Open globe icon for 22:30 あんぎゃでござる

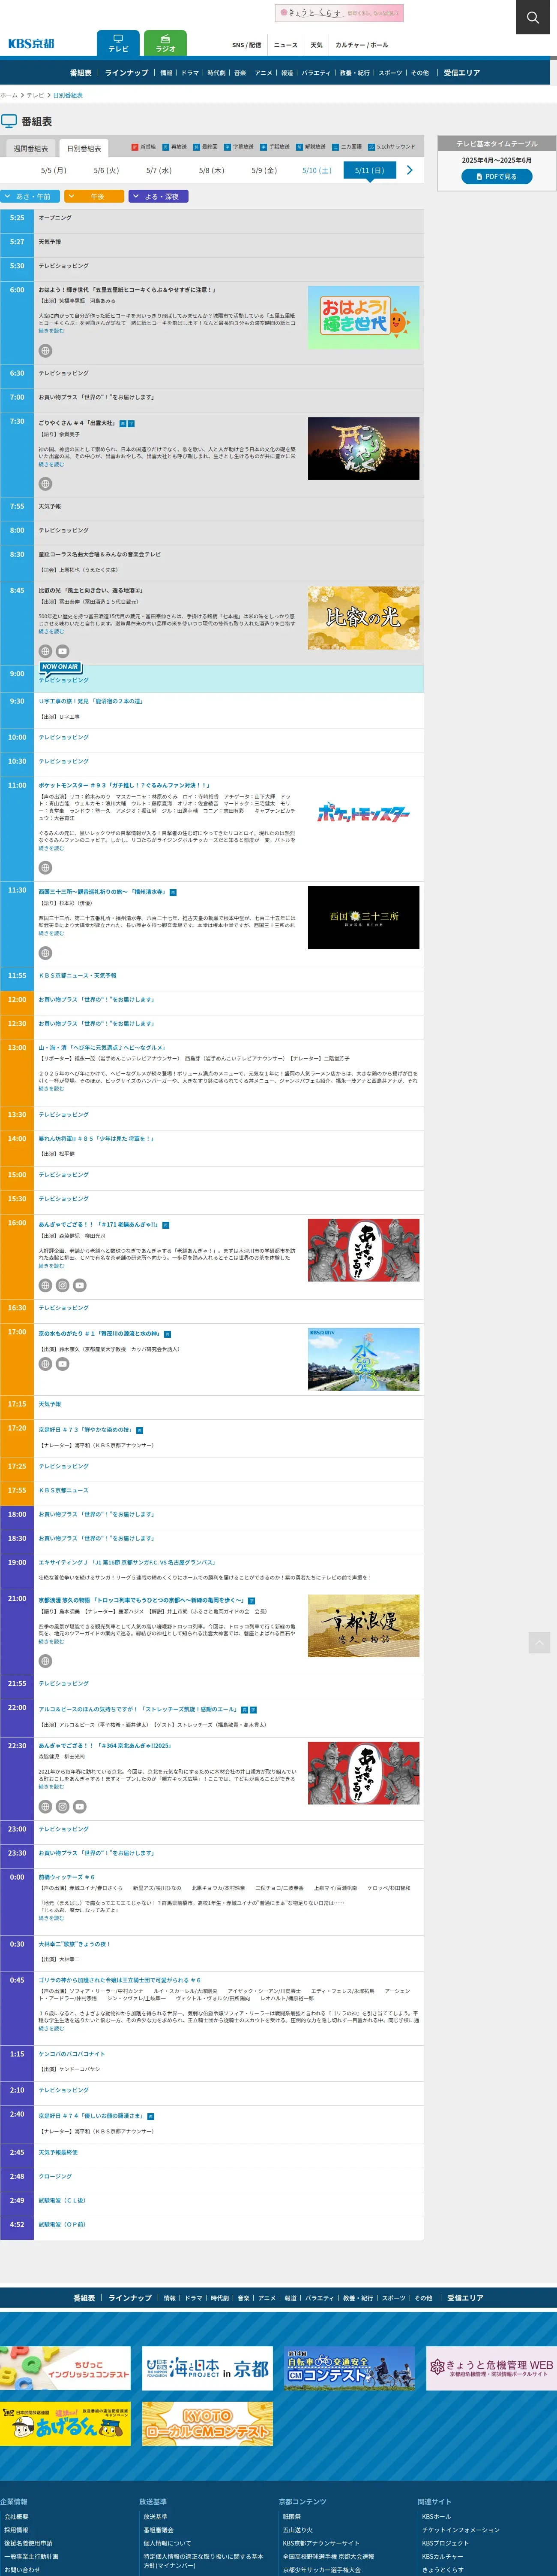point(45,1807)
